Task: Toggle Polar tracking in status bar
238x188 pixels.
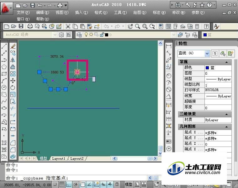Action: 76,184
